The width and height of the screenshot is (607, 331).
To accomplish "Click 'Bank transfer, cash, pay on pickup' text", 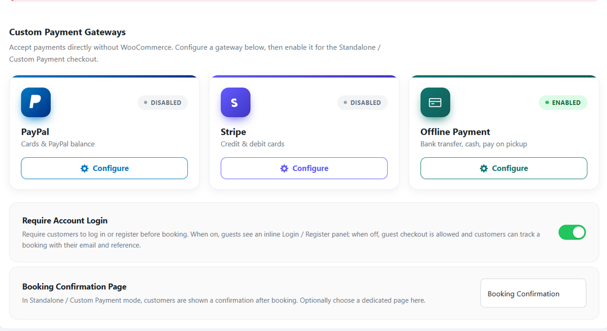I will (x=474, y=144).
